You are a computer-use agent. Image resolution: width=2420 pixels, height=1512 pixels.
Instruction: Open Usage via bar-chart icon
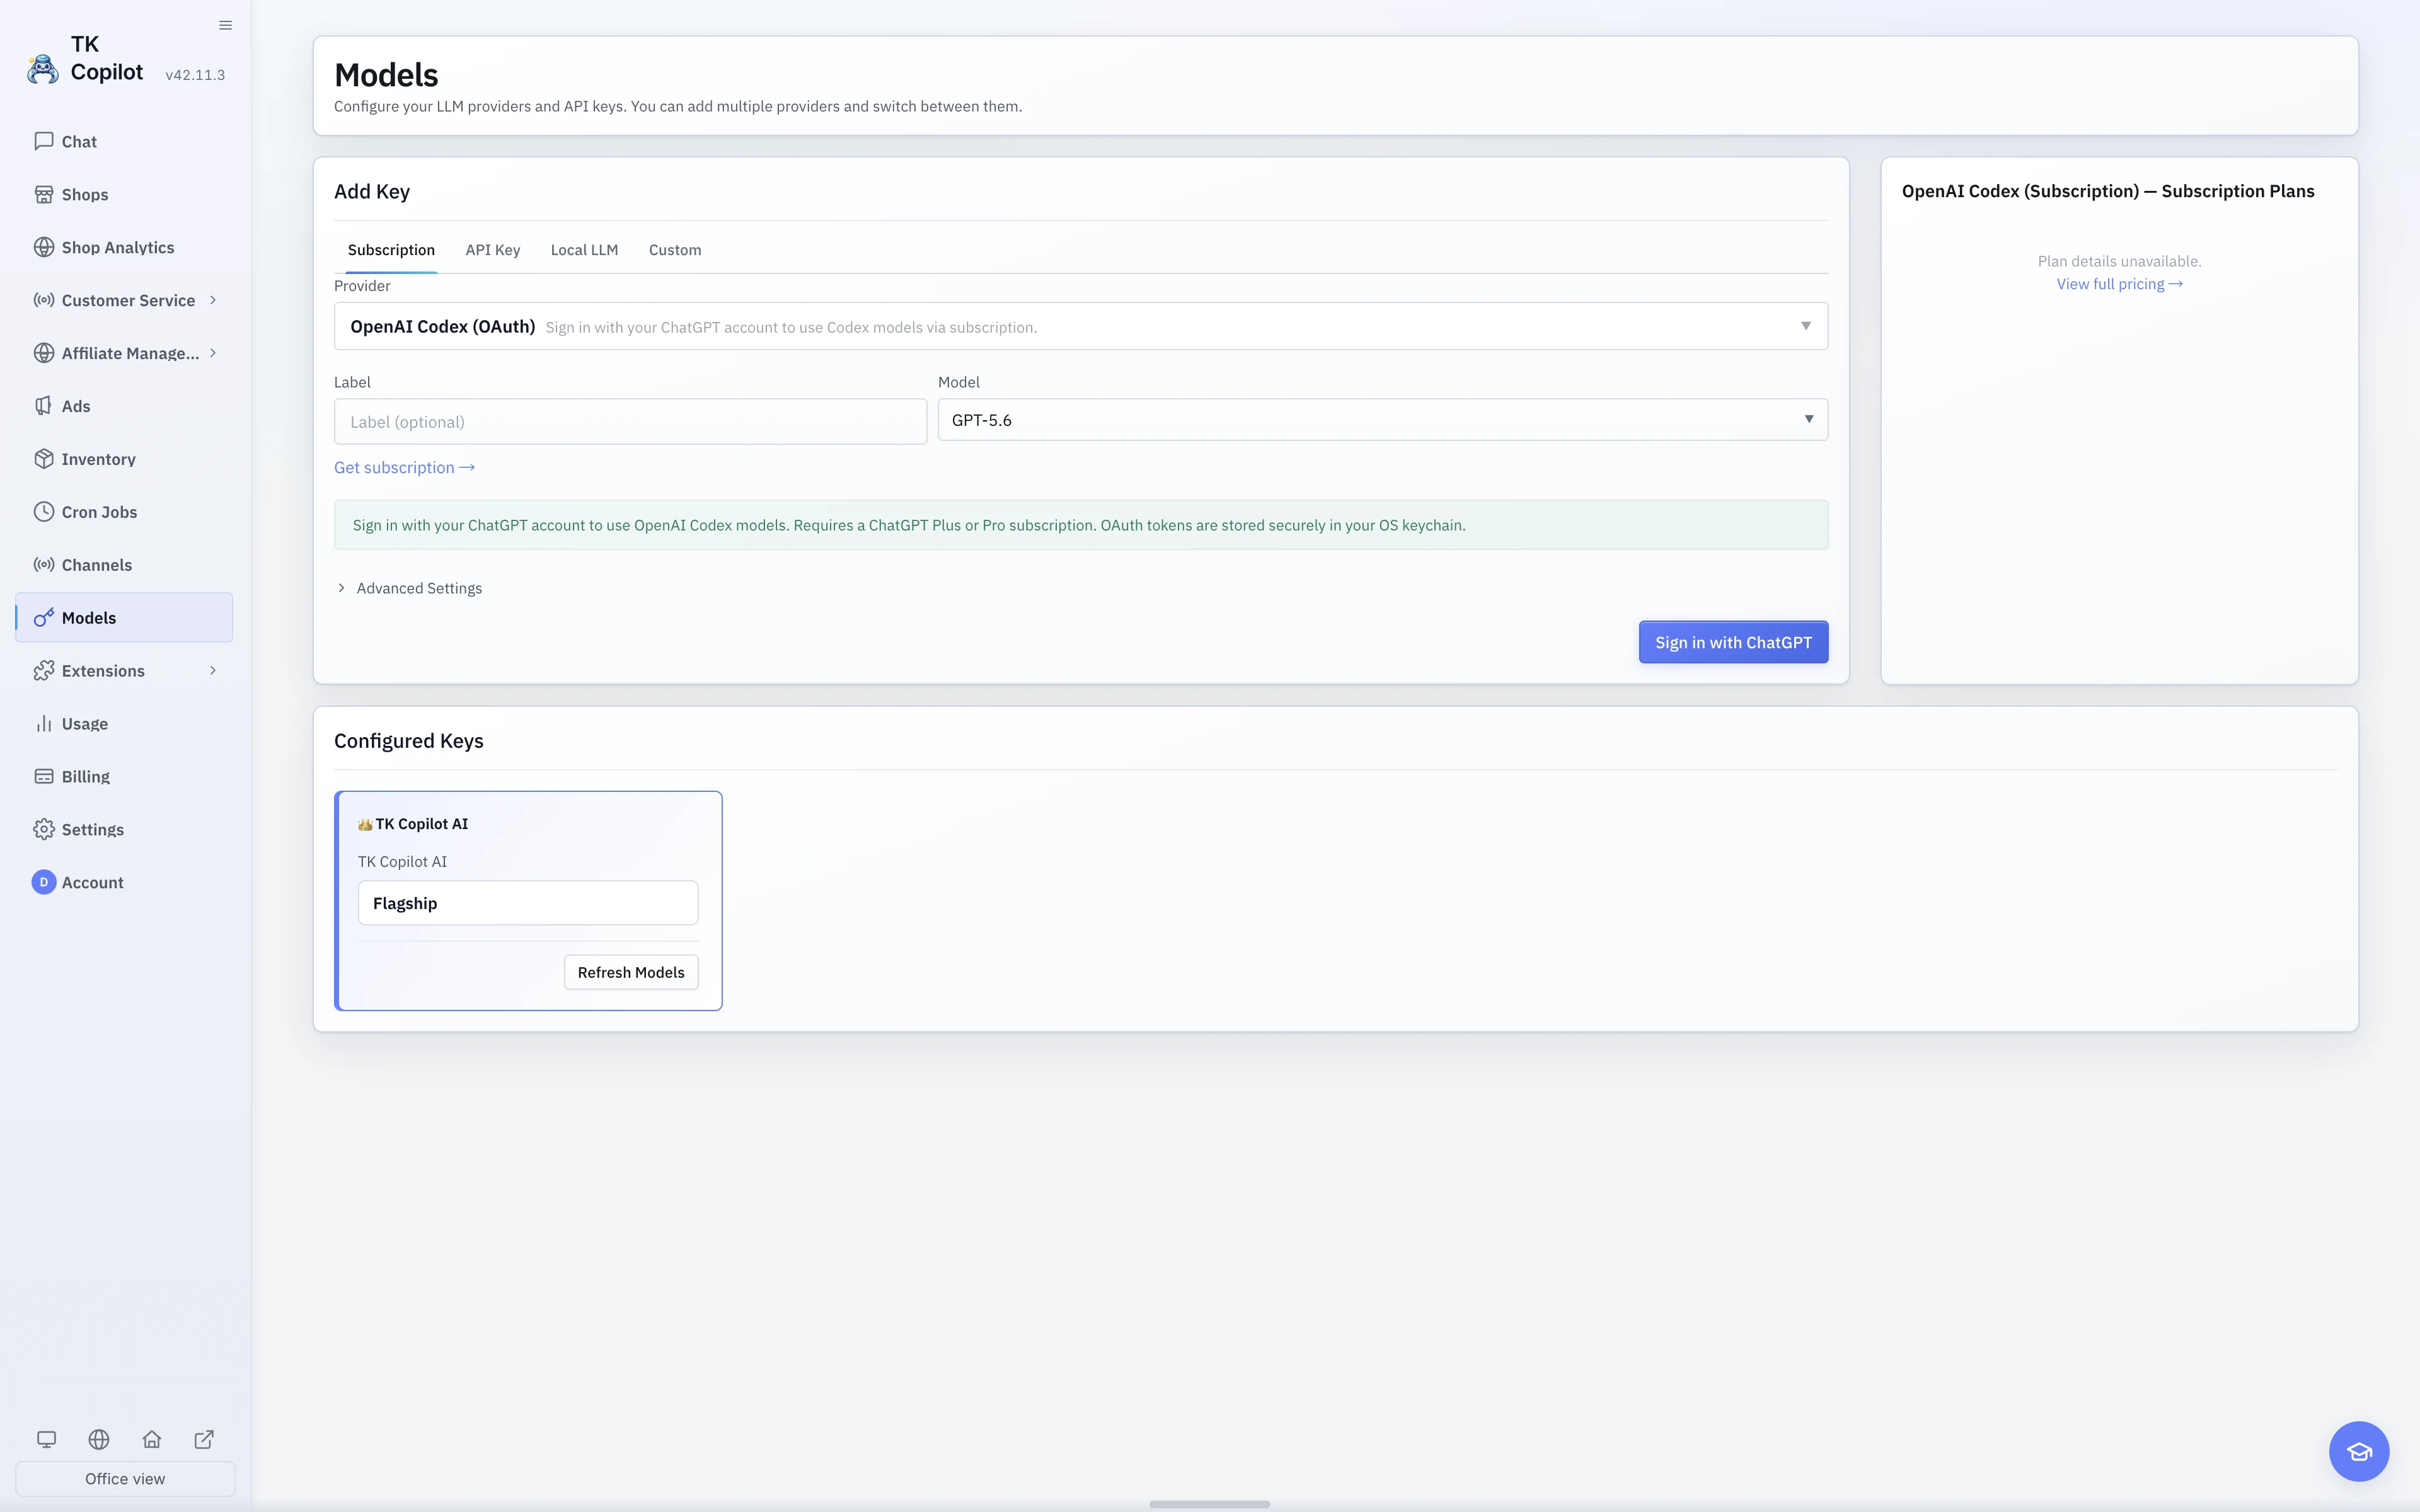pyautogui.click(x=43, y=724)
